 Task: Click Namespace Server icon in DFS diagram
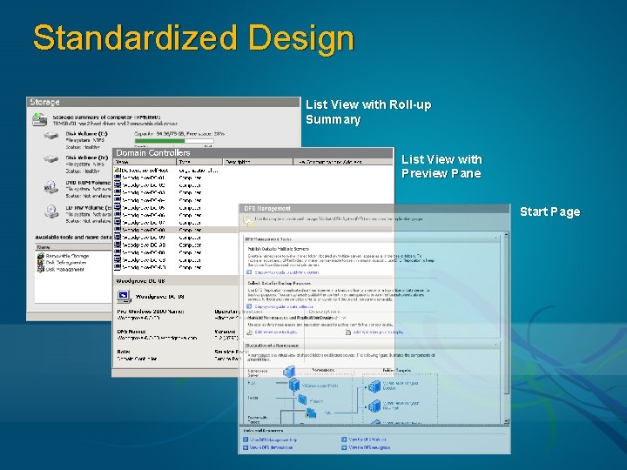(289, 372)
